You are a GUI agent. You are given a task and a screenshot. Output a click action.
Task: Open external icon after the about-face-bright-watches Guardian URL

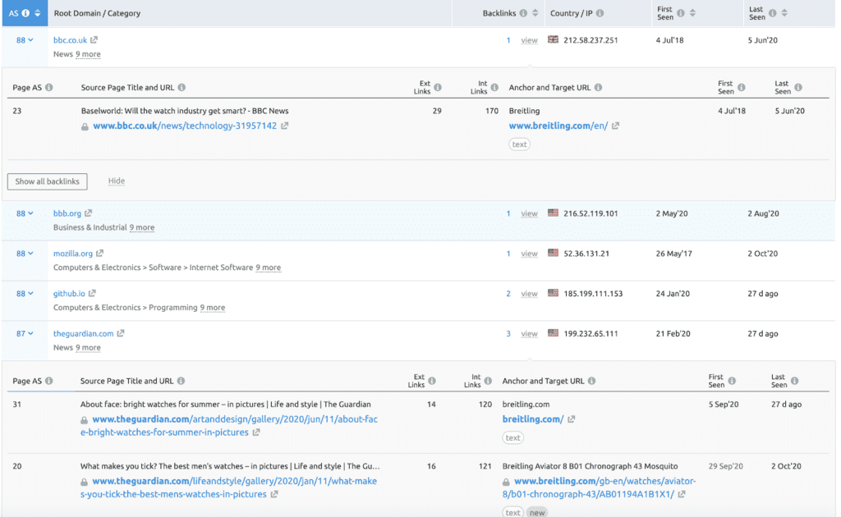click(256, 432)
